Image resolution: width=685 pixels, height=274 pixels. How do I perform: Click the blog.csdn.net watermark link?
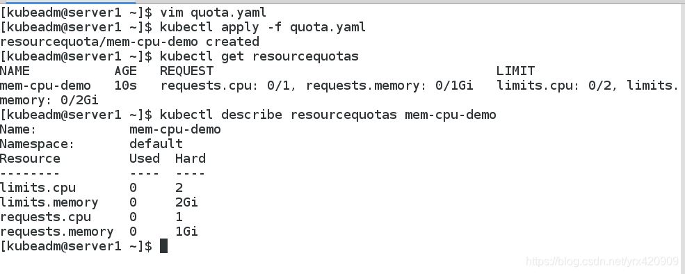tap(602, 261)
